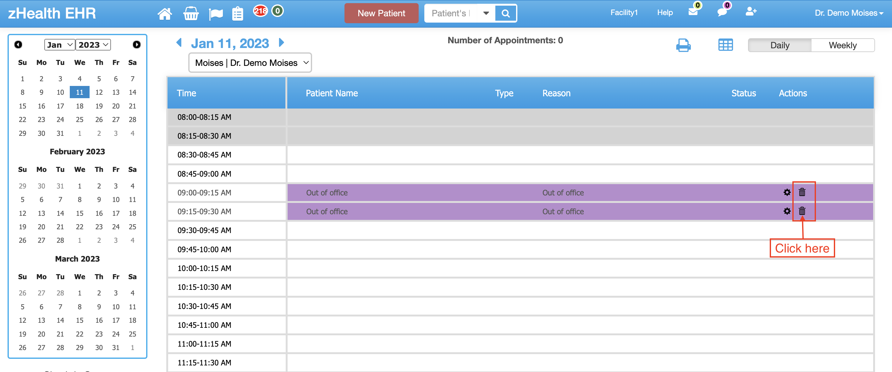Expand the Dr. Demo Moises provider selector
Viewport: 892px width, 372px height.
click(250, 62)
